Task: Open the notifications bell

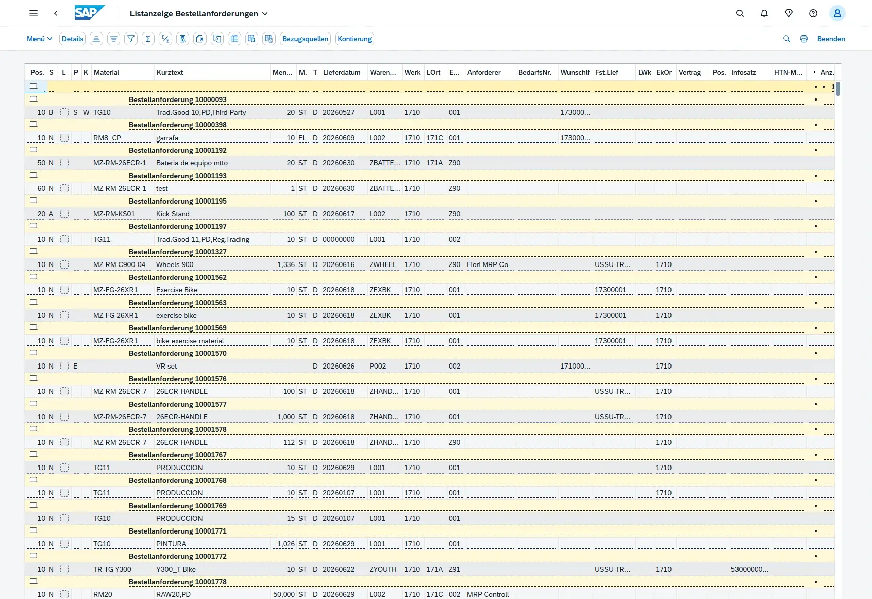Action: click(764, 13)
